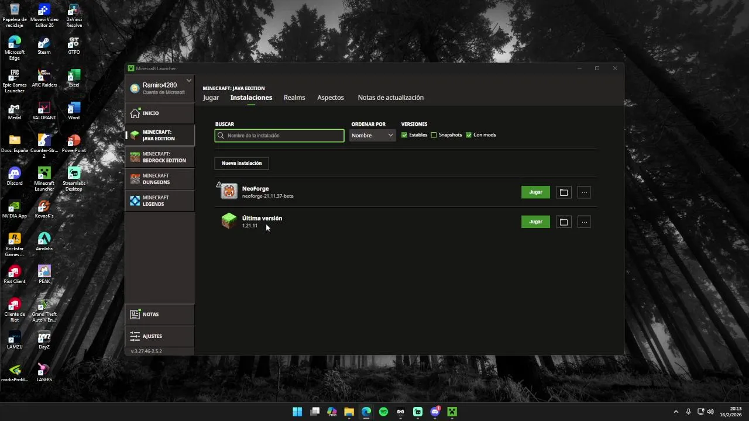Click the Nueva instalación button
Viewport: 749px width, 421px height.
tap(242, 163)
